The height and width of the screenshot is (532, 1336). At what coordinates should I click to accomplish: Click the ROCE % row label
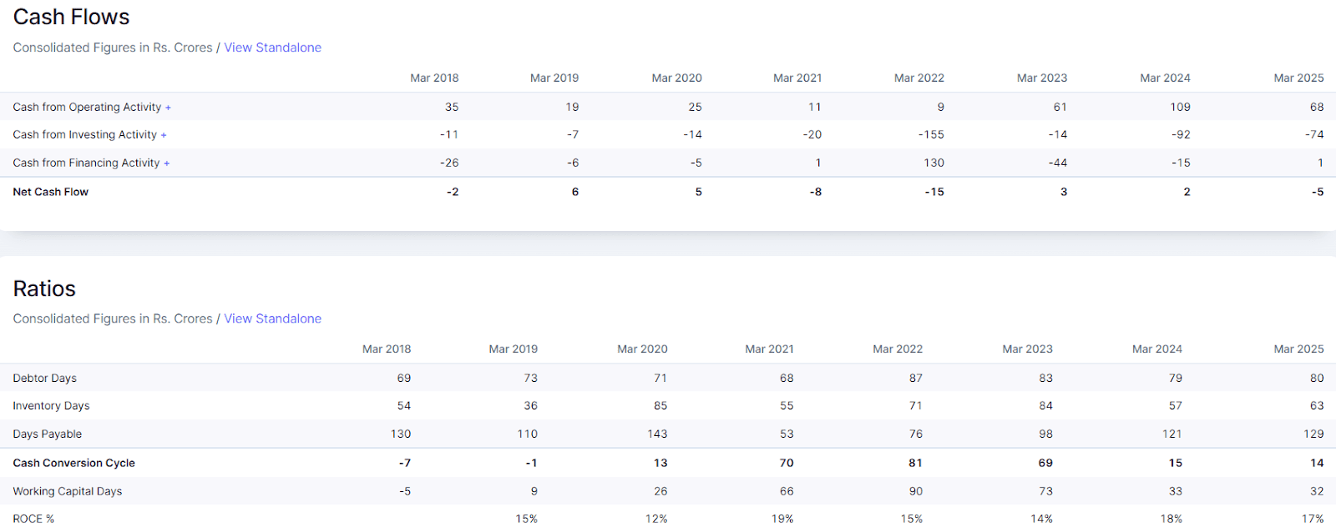33,519
